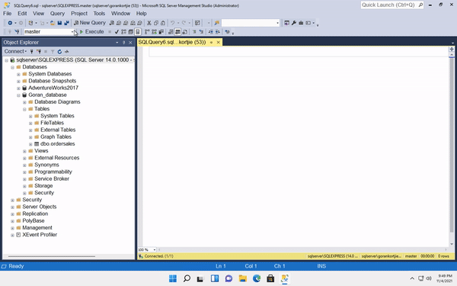
Task: Switch to Results to Text mode
Action: (x=171, y=31)
